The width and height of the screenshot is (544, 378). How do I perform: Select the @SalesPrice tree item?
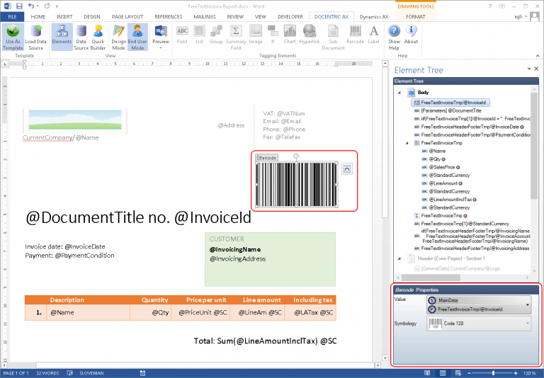[442, 167]
